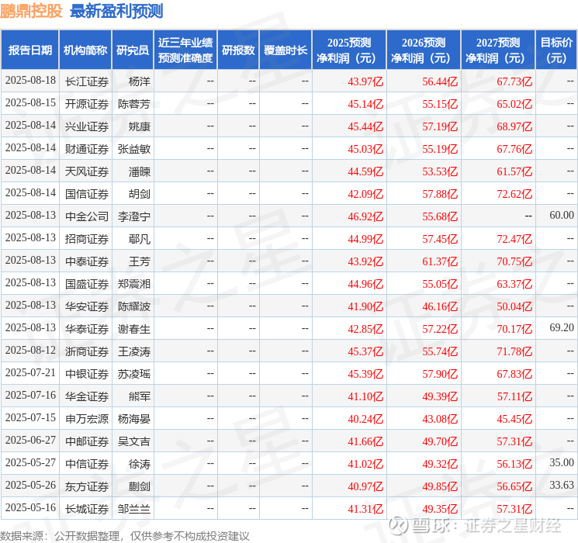The image size is (578, 543).
Task: Click the 中银证券 institution cell
Action: [x=87, y=374]
